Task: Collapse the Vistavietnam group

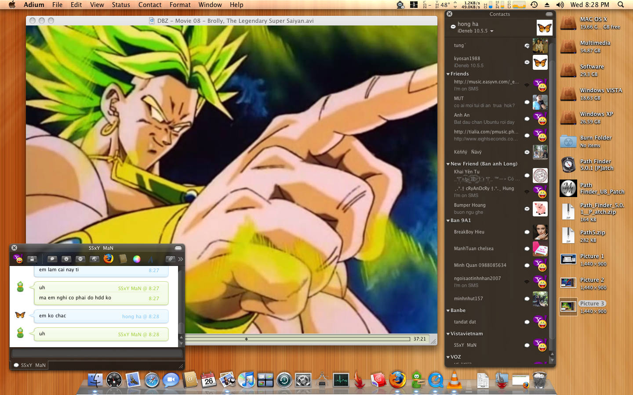Action: [x=448, y=334]
